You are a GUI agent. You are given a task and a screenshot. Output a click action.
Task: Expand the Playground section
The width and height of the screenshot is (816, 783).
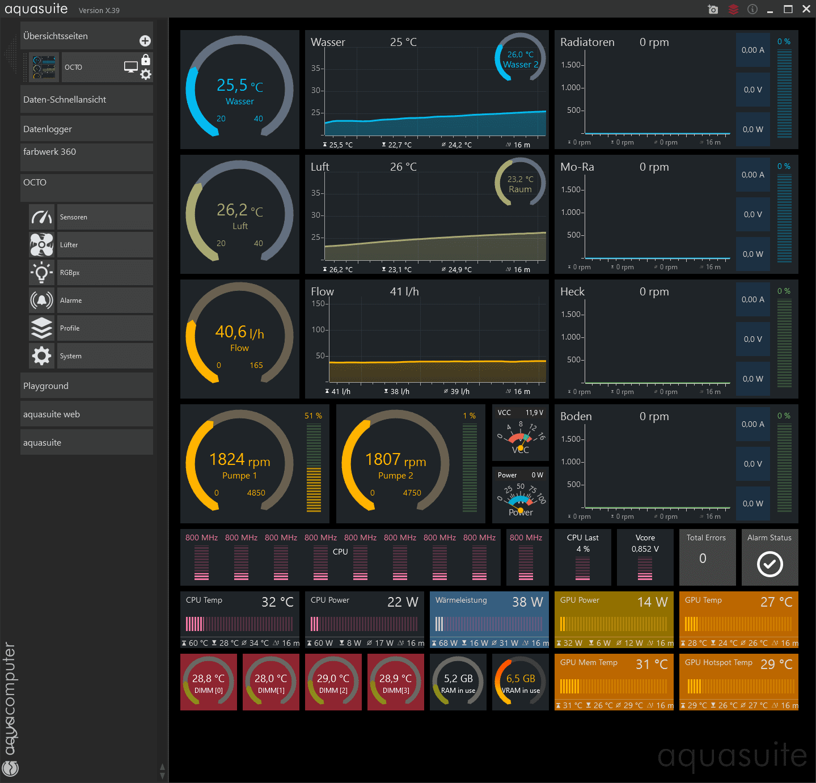coord(87,386)
